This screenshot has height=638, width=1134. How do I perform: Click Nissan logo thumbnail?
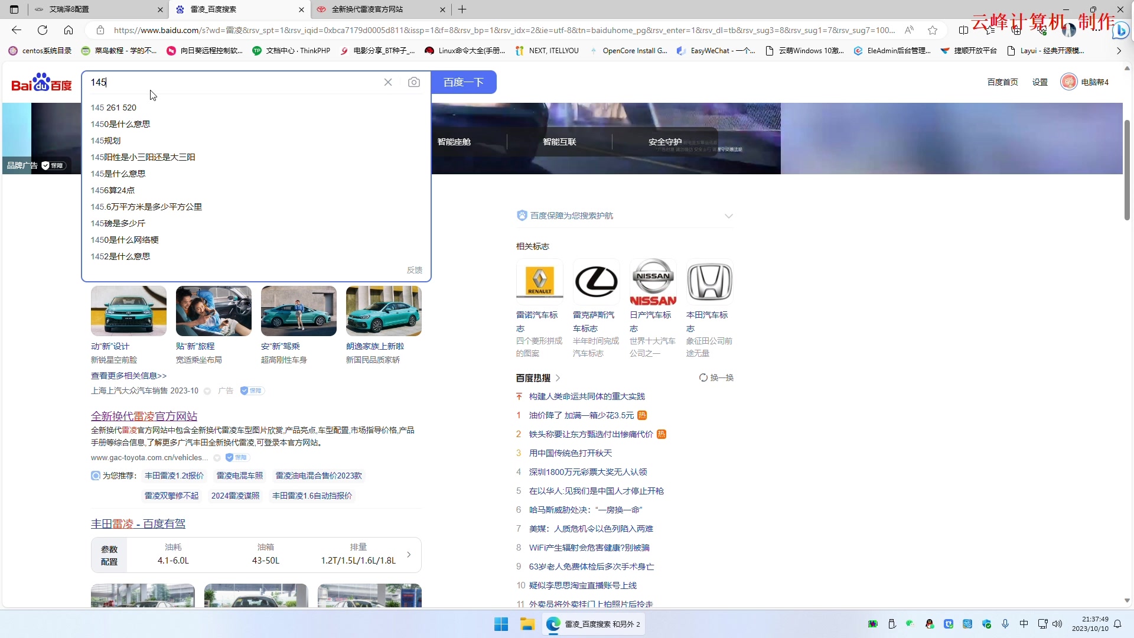[653, 281]
